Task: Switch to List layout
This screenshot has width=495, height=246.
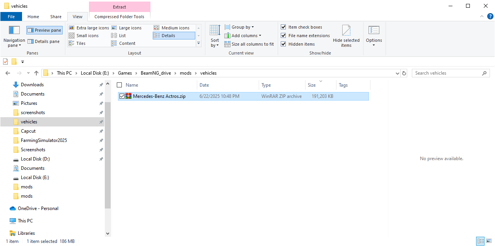Action: click(118, 36)
